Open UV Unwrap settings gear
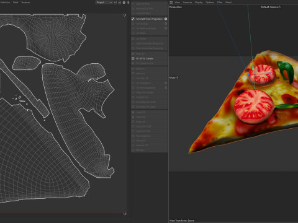 pos(166,24)
